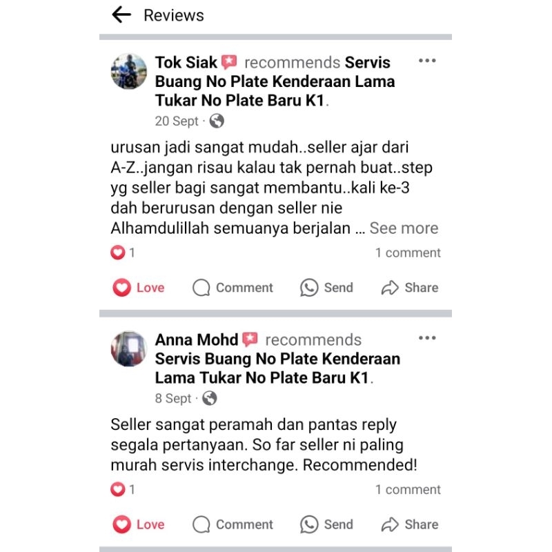Toggle Love reaction on Anna Mohd's review
Viewport: 552px width, 552px height.
tap(139, 524)
